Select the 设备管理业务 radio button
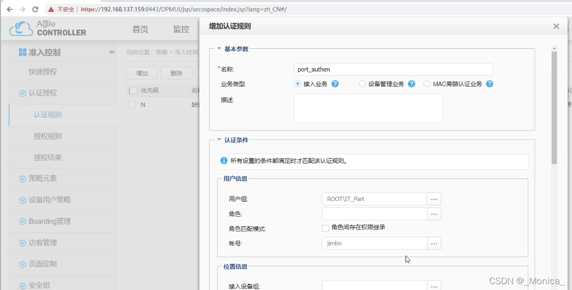The image size is (572, 290). [362, 84]
